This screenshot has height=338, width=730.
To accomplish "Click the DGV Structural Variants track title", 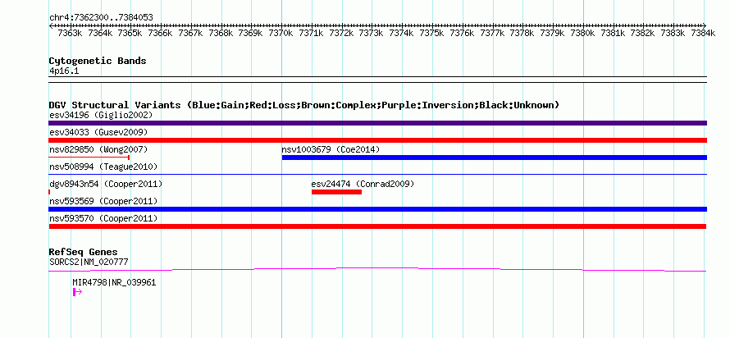I will [x=304, y=105].
